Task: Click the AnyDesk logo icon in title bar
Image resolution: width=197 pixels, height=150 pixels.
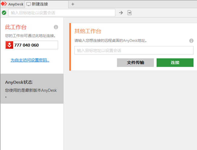Action: 4,4
